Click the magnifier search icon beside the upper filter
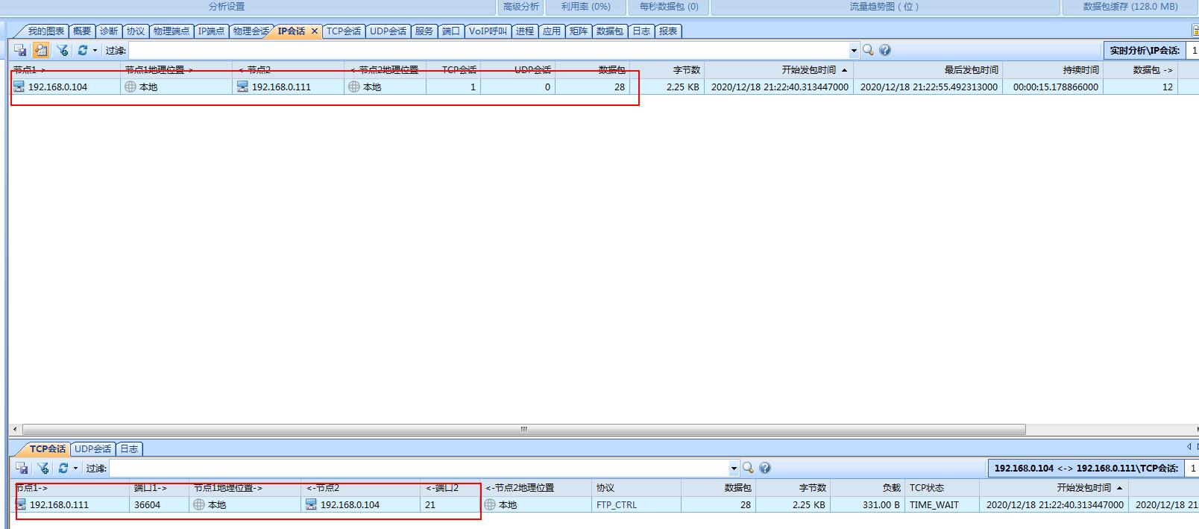Screen dimensions: 1199x529 pos(868,50)
